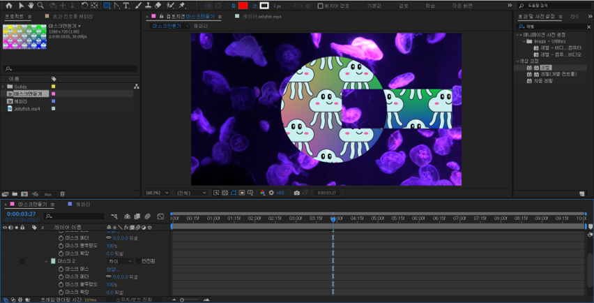Select the Pen tool
The image size is (594, 303).
pyautogui.click(x=117, y=6)
